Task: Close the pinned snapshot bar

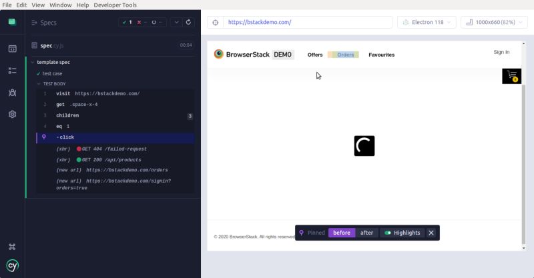Action: (x=431, y=233)
